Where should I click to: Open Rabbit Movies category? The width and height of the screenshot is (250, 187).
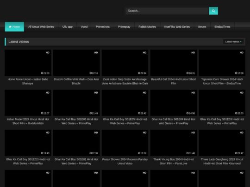click(147, 27)
